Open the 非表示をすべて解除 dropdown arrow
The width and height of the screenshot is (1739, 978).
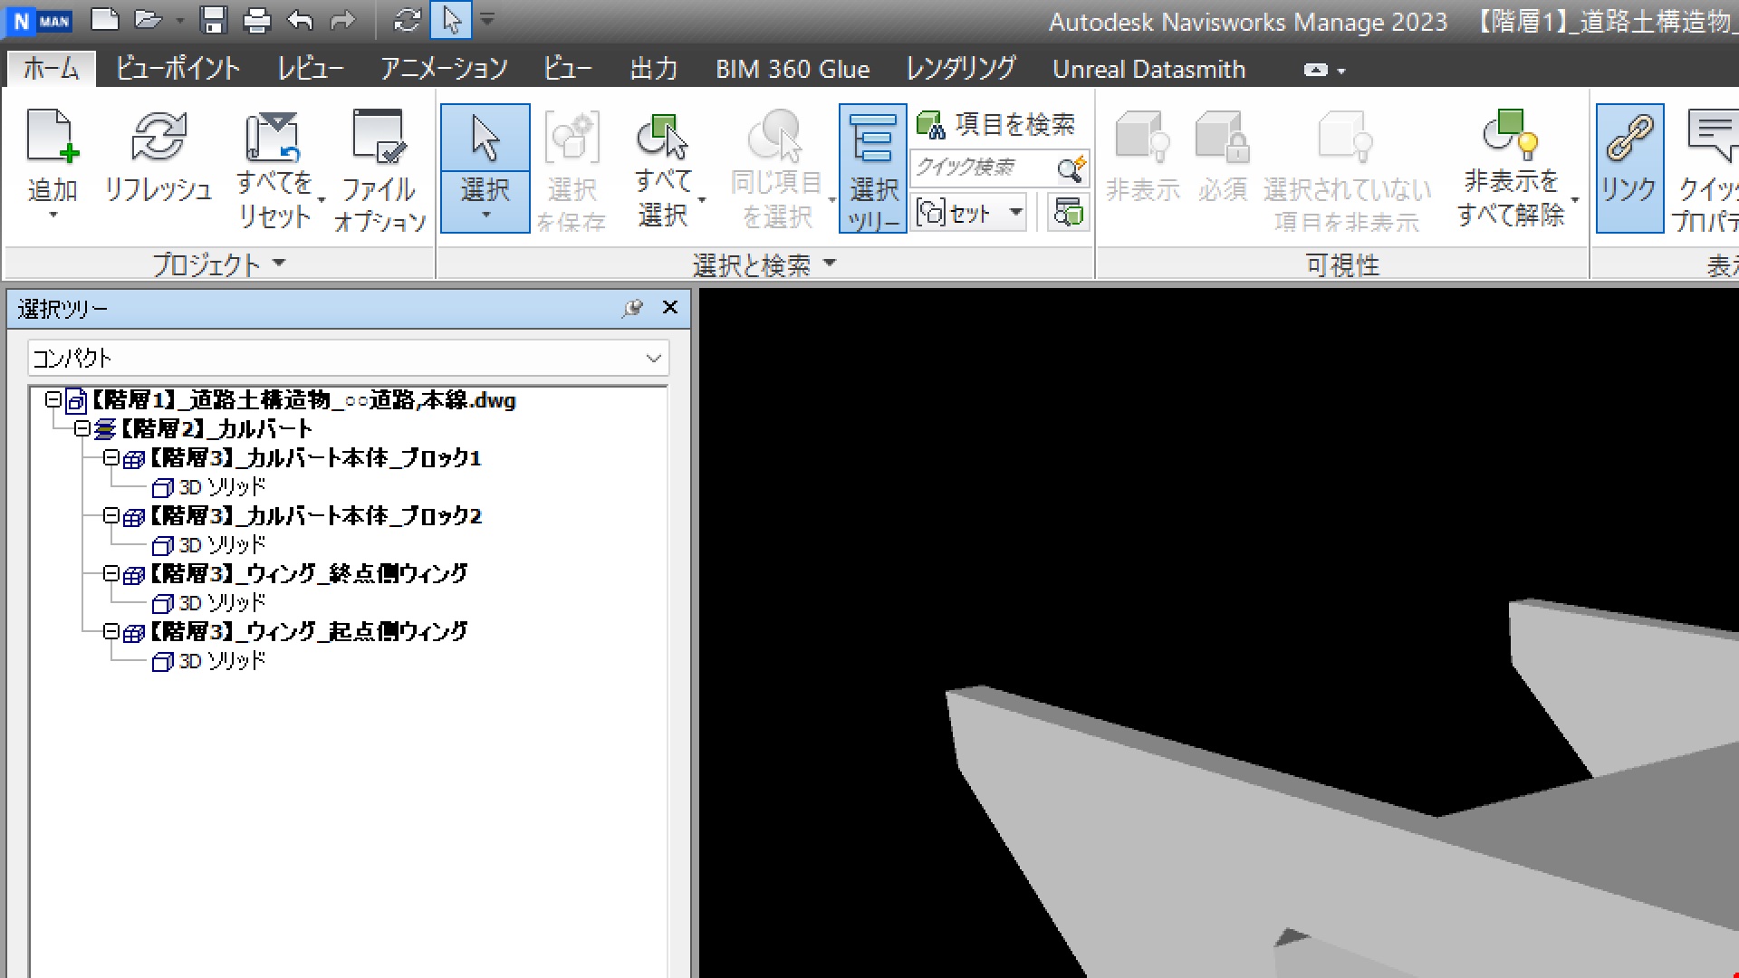1575,199
